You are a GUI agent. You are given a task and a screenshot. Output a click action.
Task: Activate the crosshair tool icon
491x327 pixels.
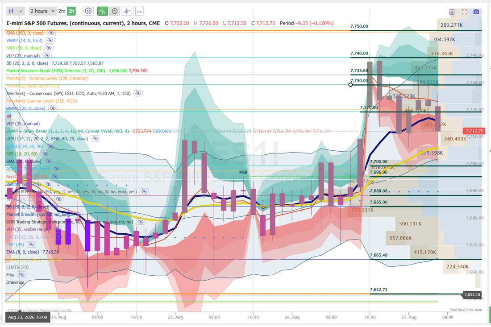pyautogui.click(x=126, y=11)
